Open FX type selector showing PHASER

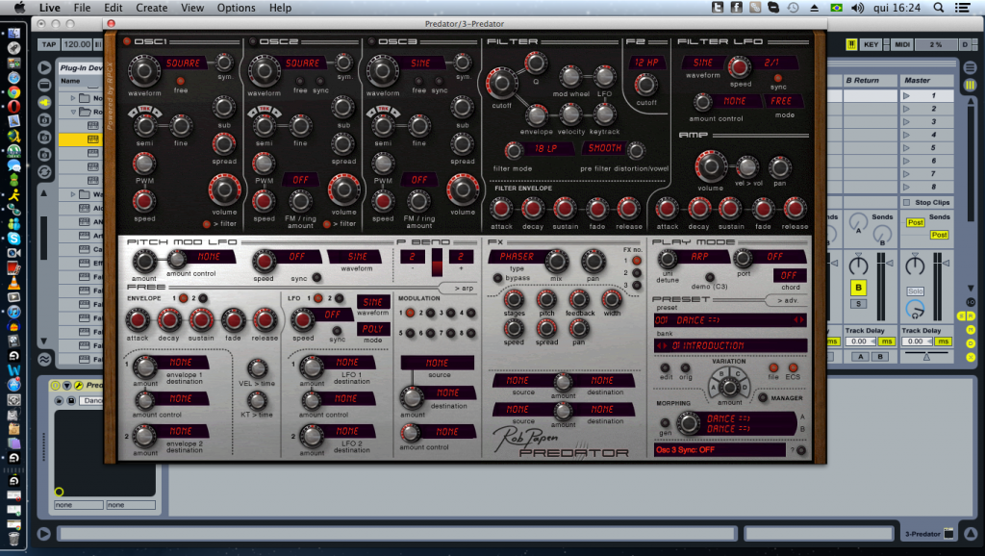[517, 256]
